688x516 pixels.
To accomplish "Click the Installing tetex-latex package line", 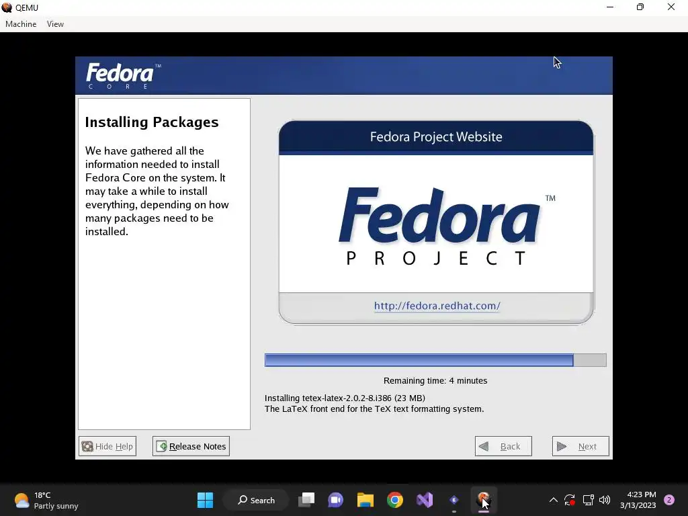I will tap(345, 398).
